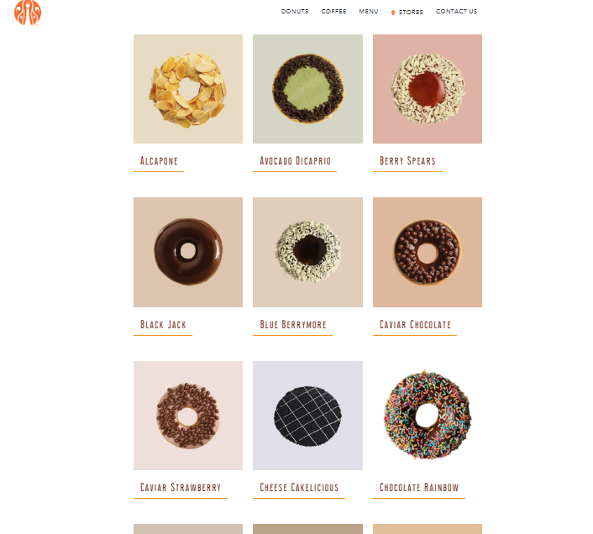593x534 pixels.
Task: Select the Cheese Cakelicious donut image
Action: coord(307,416)
